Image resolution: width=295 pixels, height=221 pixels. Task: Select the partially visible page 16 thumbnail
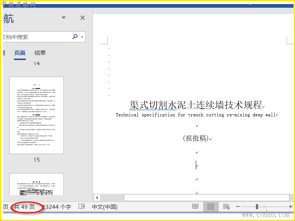[x=37, y=184]
